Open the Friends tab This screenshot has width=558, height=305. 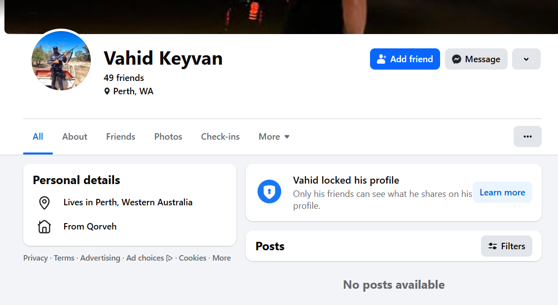click(120, 137)
